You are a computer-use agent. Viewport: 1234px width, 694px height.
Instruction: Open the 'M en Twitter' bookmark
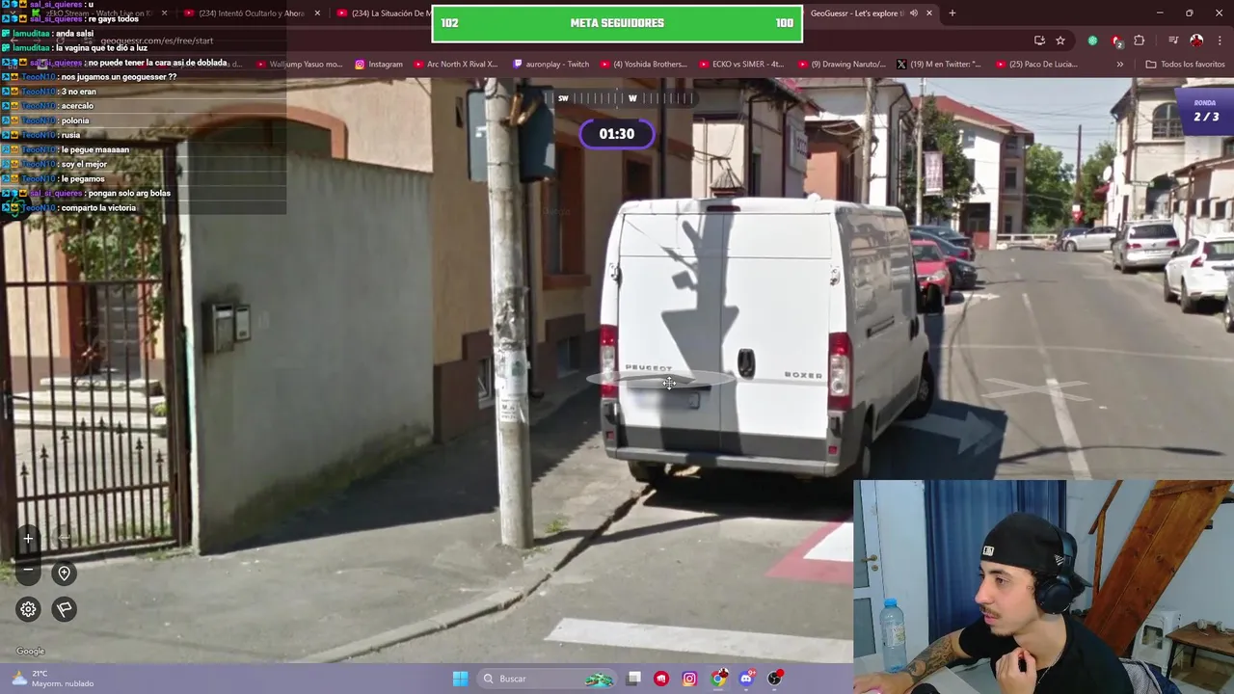[938, 65]
